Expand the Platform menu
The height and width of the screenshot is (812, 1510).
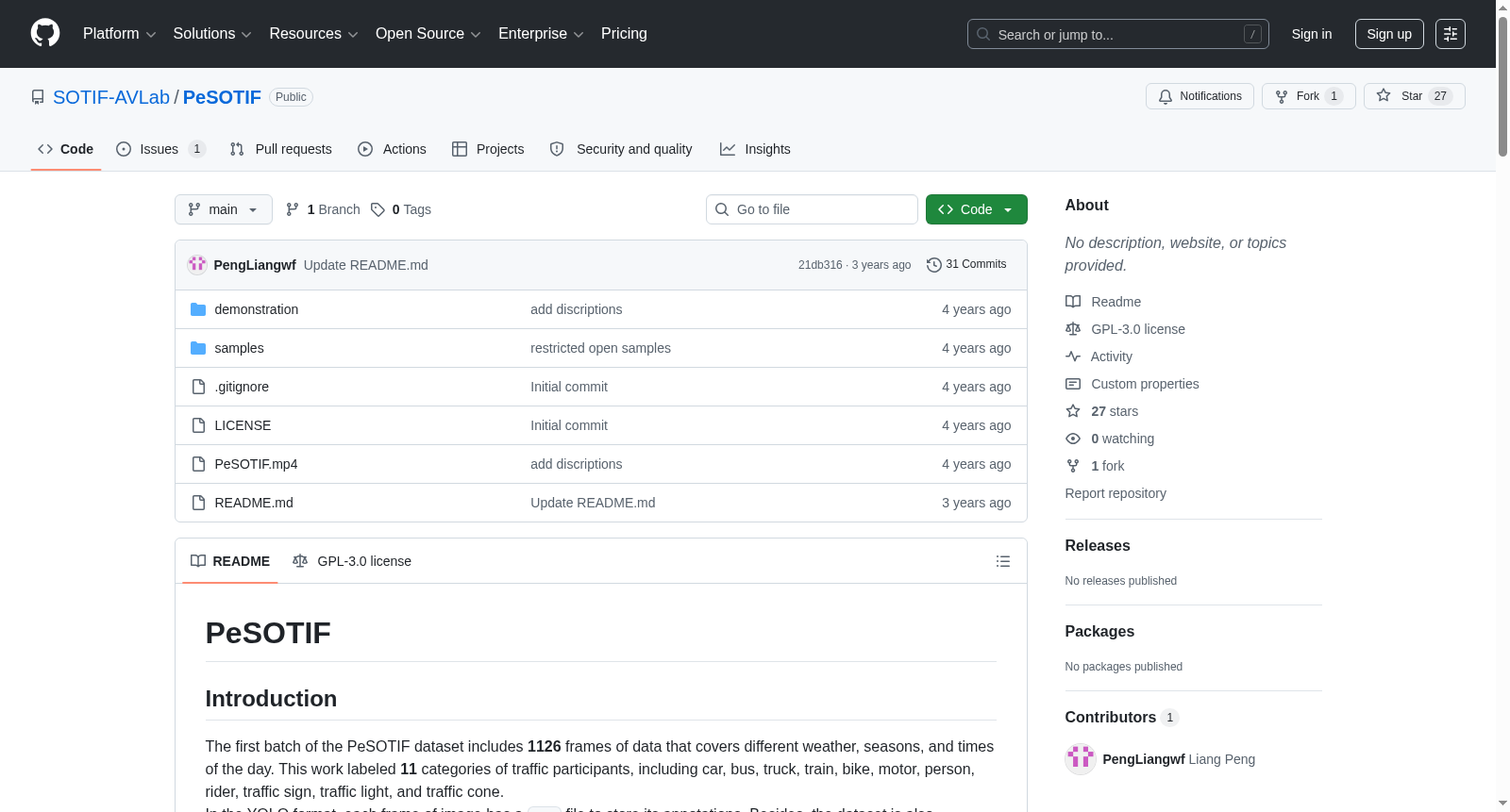coord(119,34)
